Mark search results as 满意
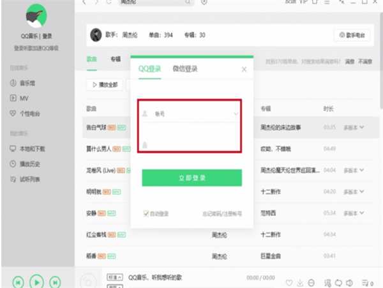Viewport: 383px width, 288px height. 350,61
